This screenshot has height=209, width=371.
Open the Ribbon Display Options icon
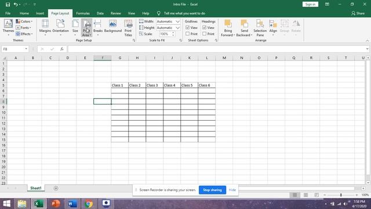pos(327,4)
